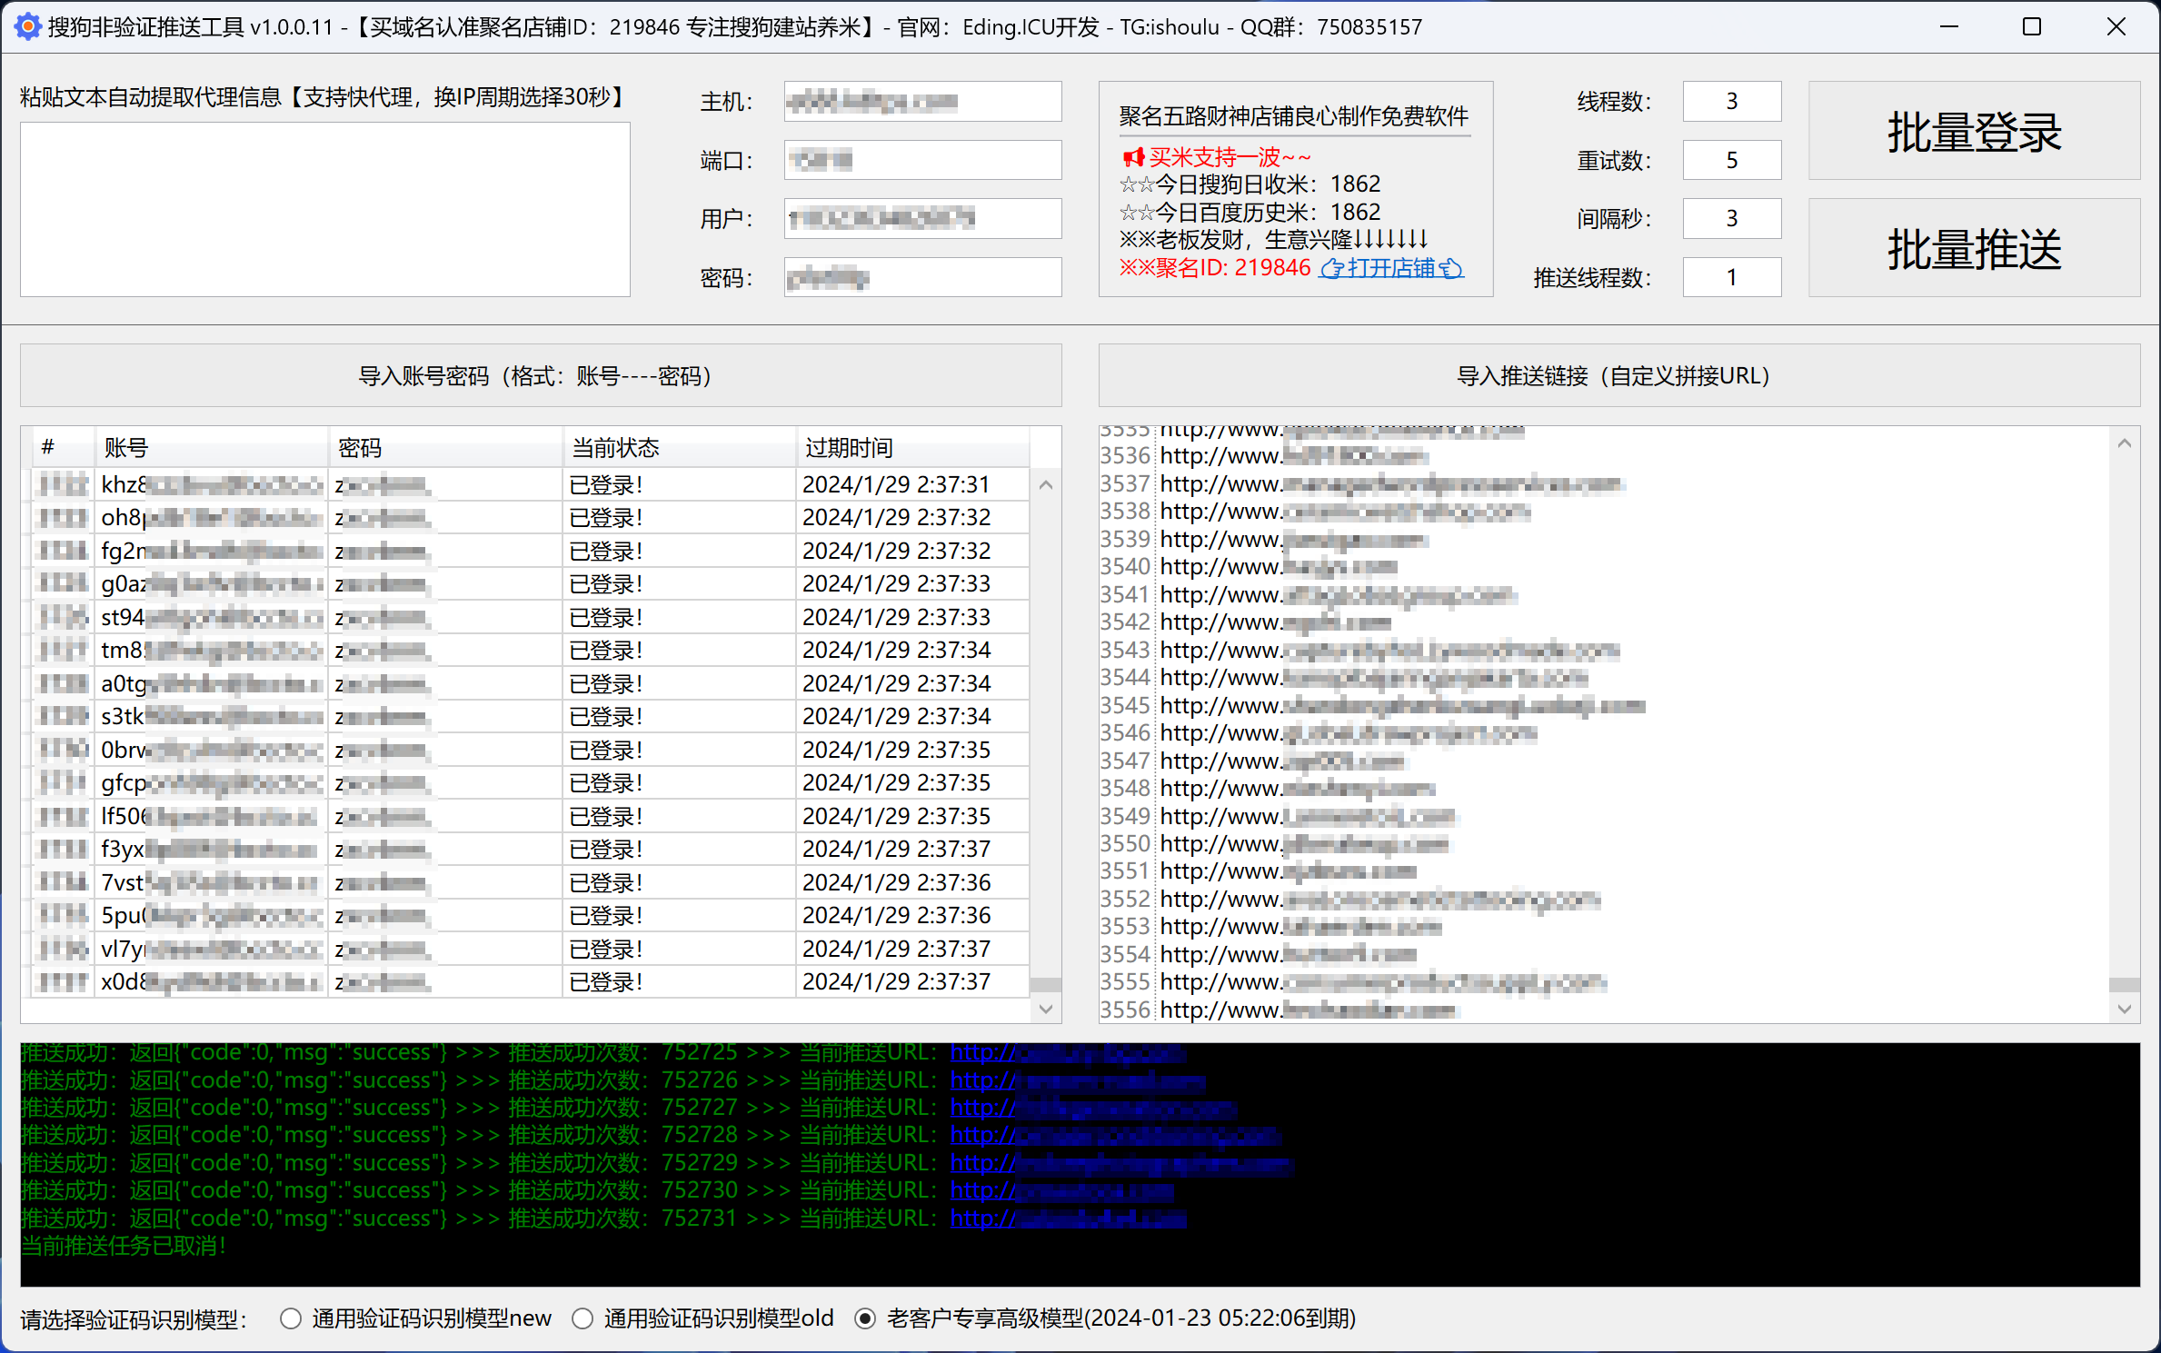2161x1353 pixels.
Task: Click the red megaphone icon beside 买米支持一波
Action: tap(1133, 157)
